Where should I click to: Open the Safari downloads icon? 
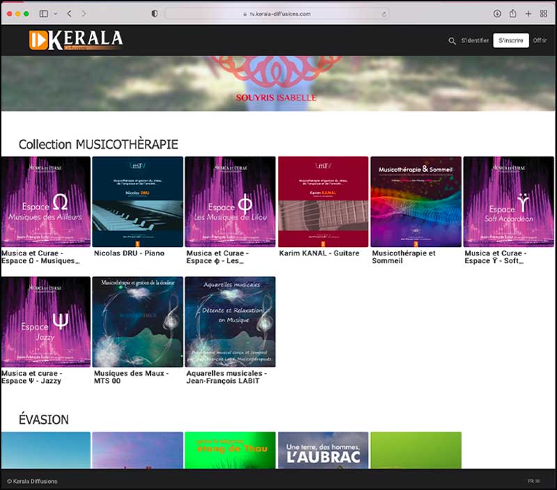click(497, 13)
